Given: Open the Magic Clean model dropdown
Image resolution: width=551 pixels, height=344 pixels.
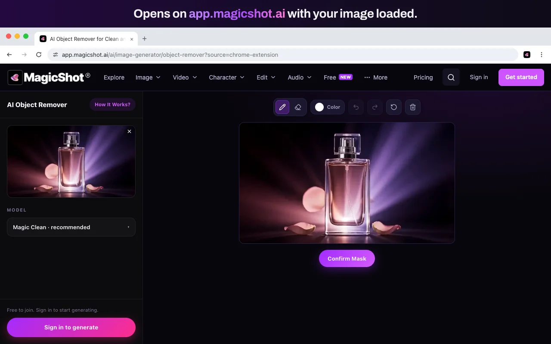Looking at the screenshot, I should (71, 227).
